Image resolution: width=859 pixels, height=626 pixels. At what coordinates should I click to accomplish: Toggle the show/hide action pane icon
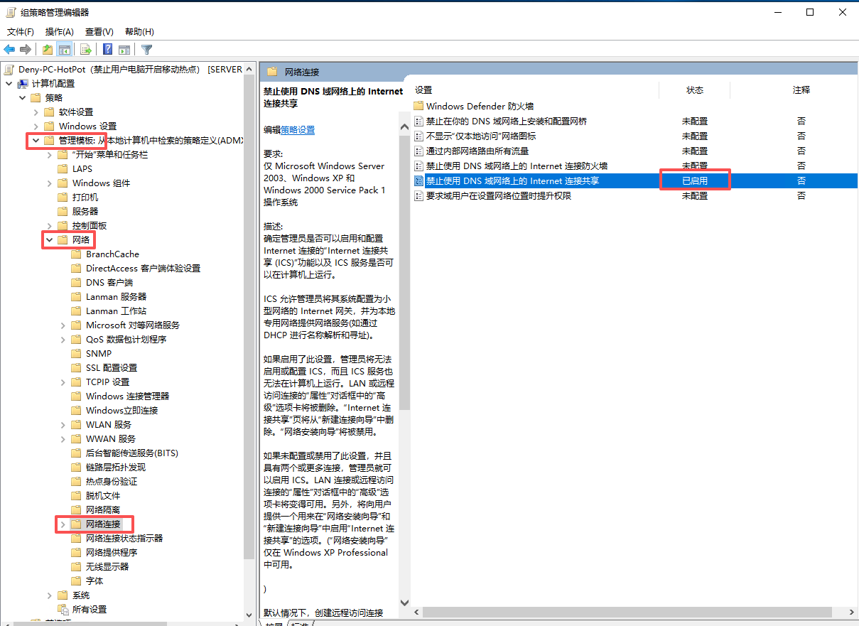click(124, 49)
